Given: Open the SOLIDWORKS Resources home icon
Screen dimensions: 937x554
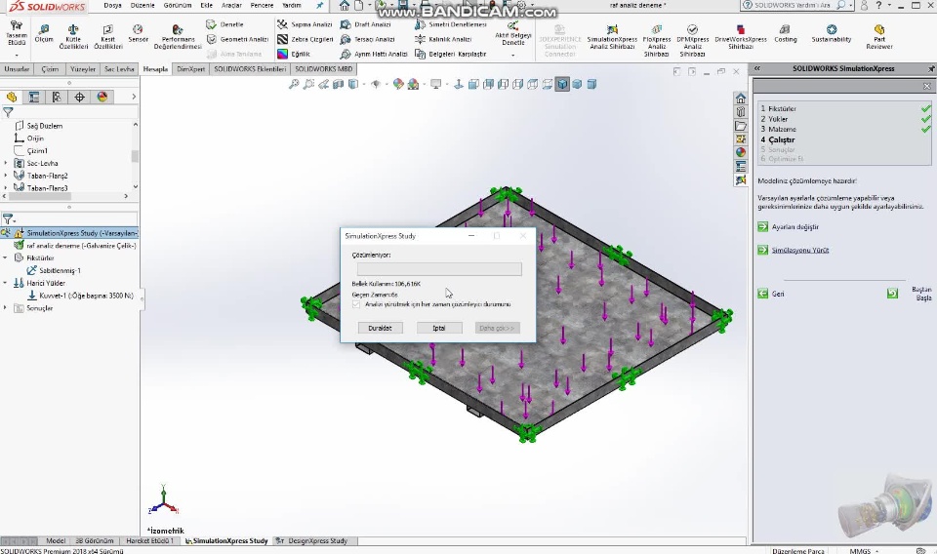Looking at the screenshot, I should pyautogui.click(x=741, y=98).
